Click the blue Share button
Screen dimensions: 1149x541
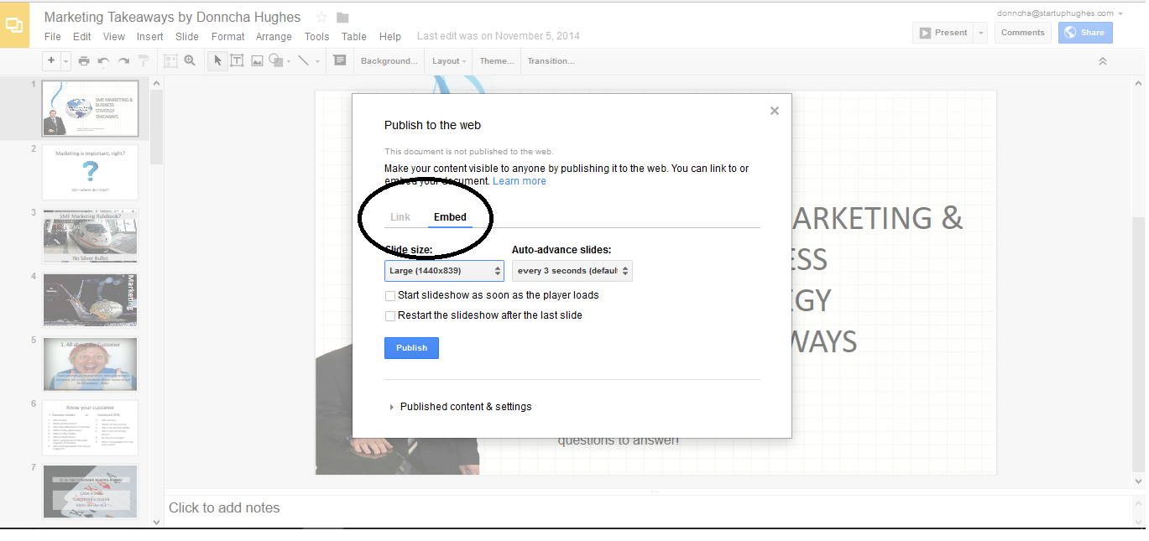(x=1085, y=33)
